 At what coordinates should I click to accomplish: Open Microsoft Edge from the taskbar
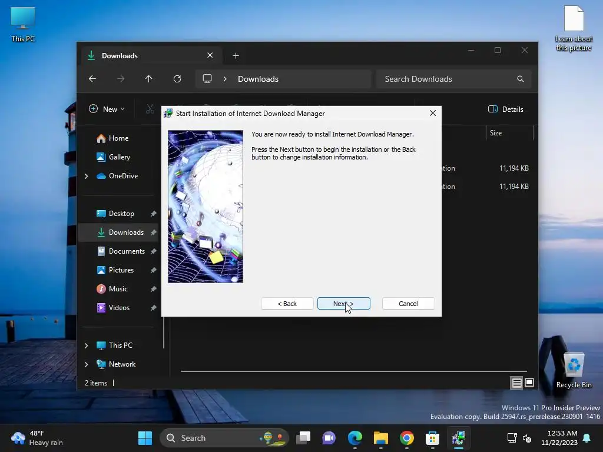pos(355,438)
